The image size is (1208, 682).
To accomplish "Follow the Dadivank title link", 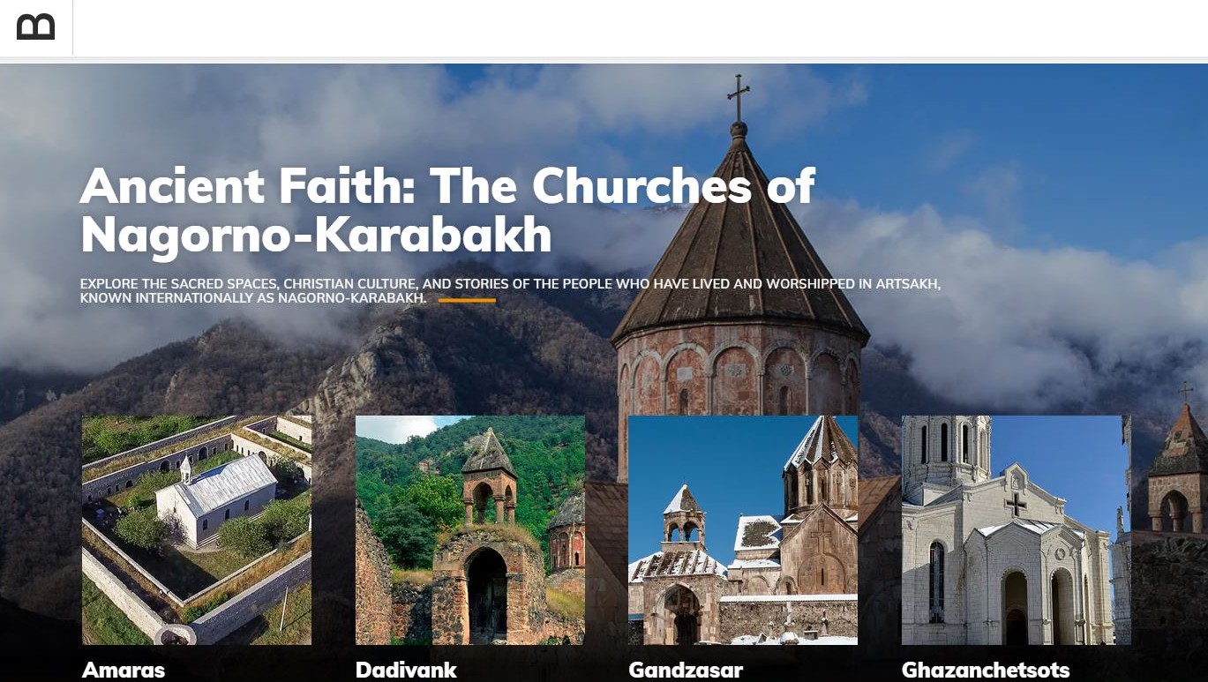I will [406, 671].
